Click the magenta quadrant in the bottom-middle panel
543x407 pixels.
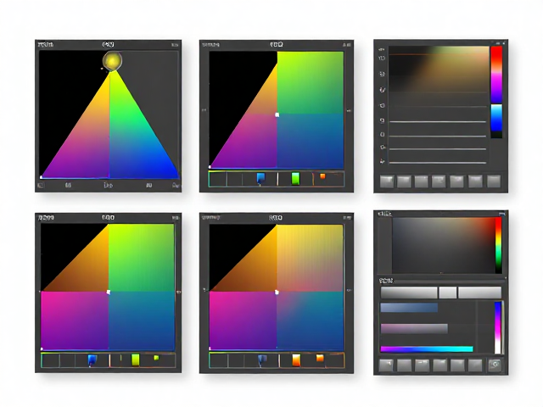244,321
